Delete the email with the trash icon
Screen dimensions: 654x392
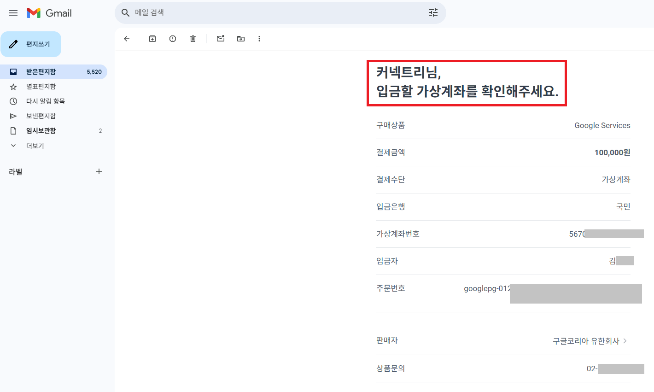193,39
